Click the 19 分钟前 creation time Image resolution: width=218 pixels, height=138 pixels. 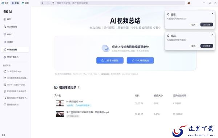pos(178,114)
